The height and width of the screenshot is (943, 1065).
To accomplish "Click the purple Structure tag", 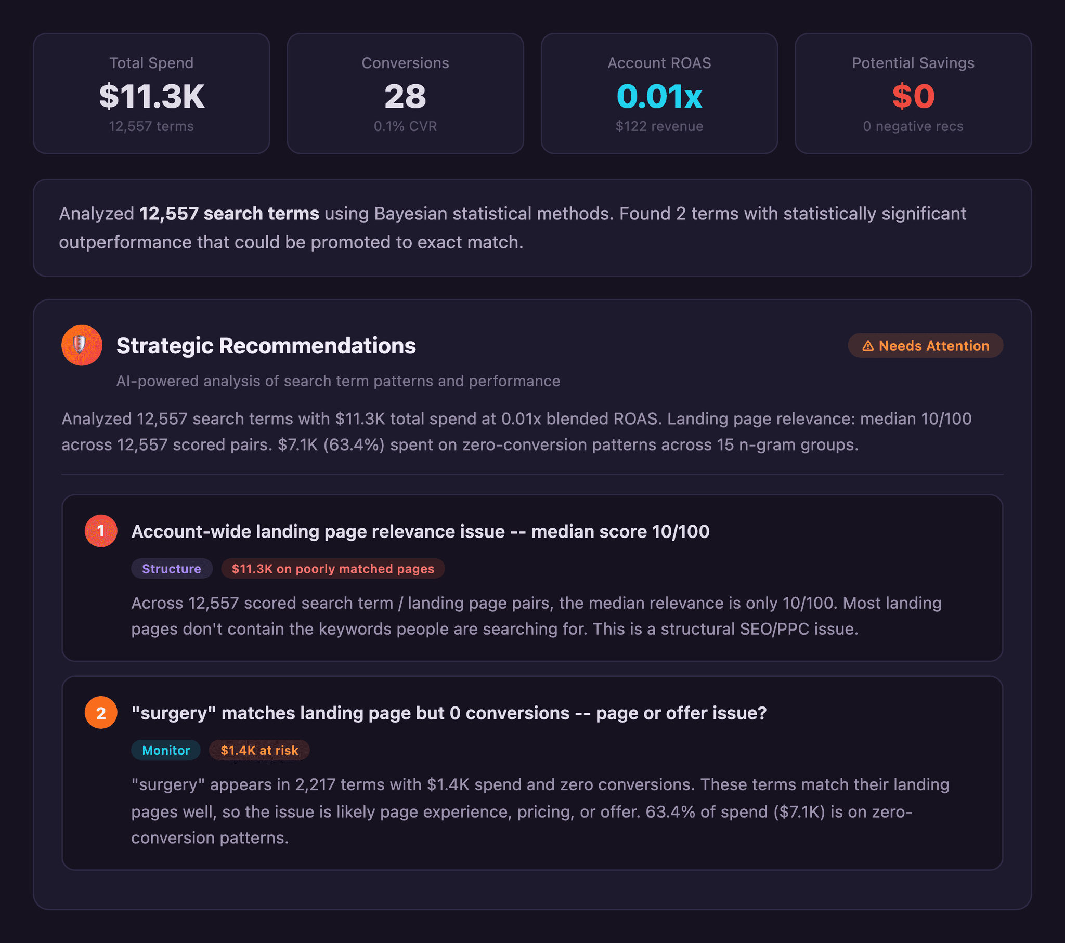I will (x=172, y=568).
